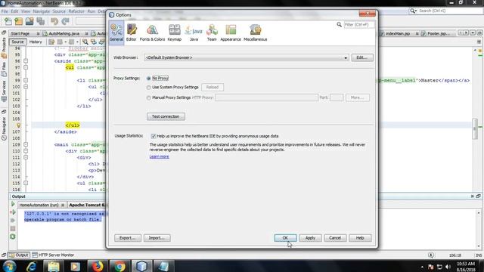Image resolution: width=484 pixels, height=272 pixels.
Task: Select the No Proxy radio button
Action: pos(149,79)
